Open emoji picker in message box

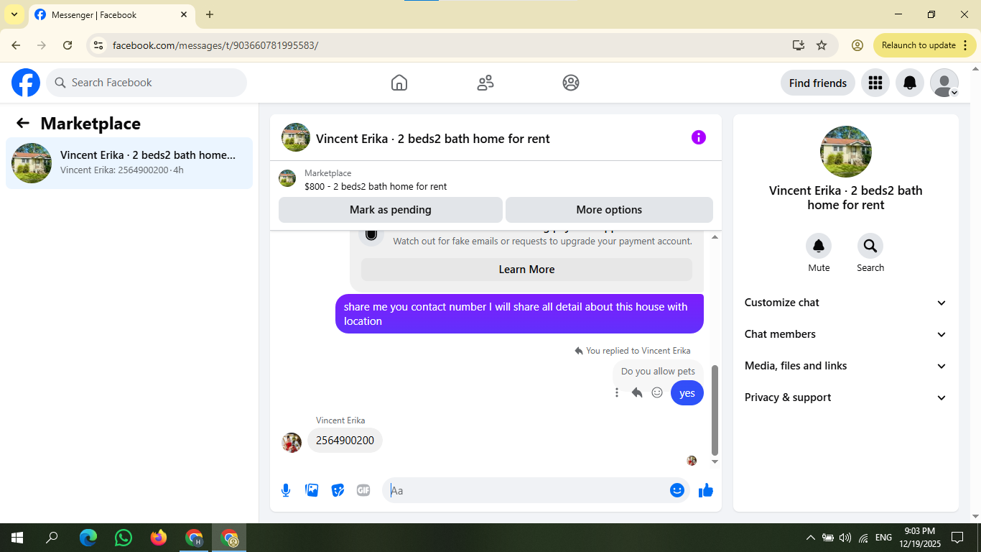pos(677,490)
